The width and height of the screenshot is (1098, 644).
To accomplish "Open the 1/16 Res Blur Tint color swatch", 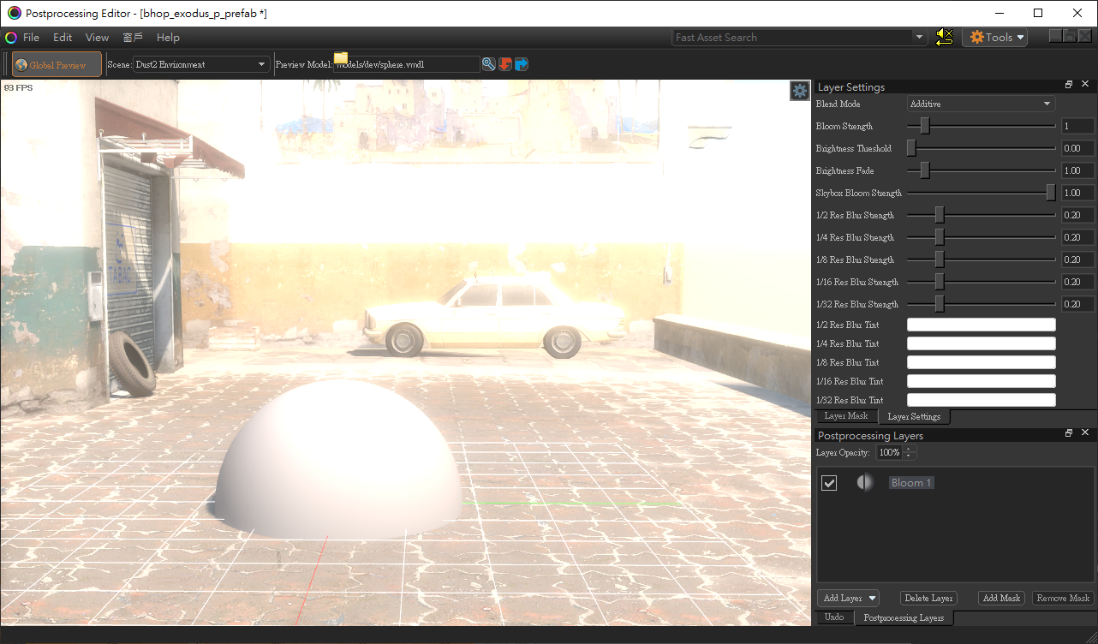I will point(982,381).
